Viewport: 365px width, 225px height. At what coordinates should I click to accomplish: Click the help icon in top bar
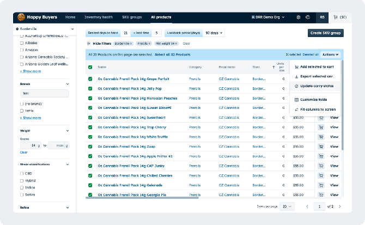[308, 17]
